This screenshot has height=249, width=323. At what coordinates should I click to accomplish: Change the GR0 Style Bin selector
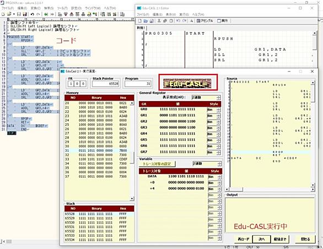point(214,110)
